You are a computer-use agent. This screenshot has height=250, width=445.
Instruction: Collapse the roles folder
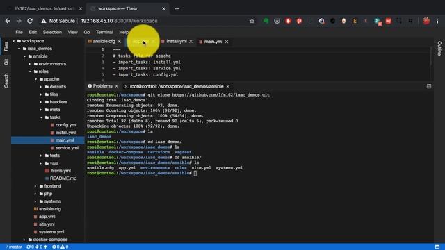click(x=30, y=72)
